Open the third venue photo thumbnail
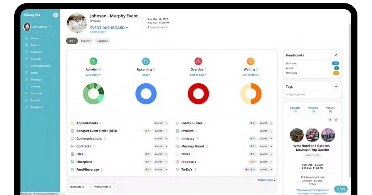The height and width of the screenshot is (195, 372). 328,135
